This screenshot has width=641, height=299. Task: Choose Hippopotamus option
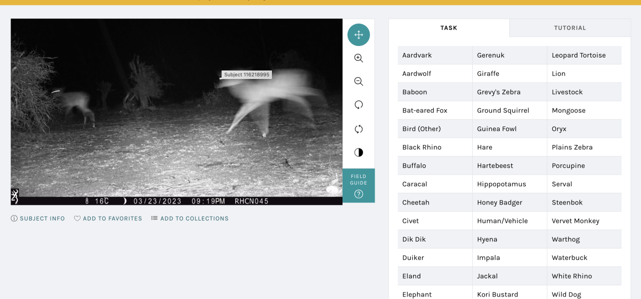[x=510, y=184]
